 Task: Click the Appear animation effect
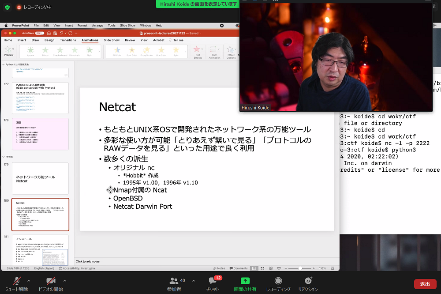click(31, 51)
